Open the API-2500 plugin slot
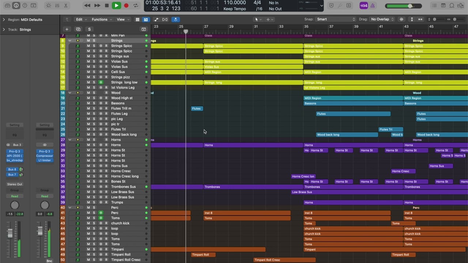Viewport: 468px width, 263px height. click(15, 156)
